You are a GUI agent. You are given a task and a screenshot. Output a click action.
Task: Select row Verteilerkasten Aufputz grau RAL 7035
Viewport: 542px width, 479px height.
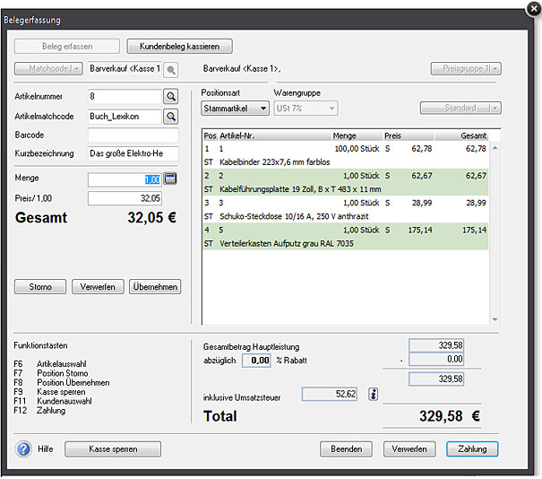[345, 237]
